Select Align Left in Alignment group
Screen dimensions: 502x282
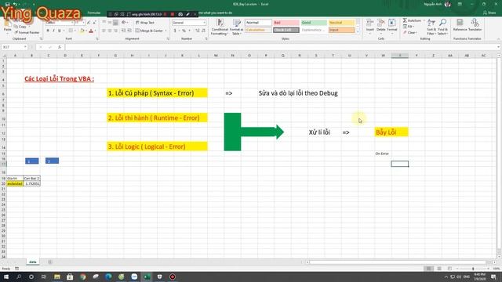(104, 31)
